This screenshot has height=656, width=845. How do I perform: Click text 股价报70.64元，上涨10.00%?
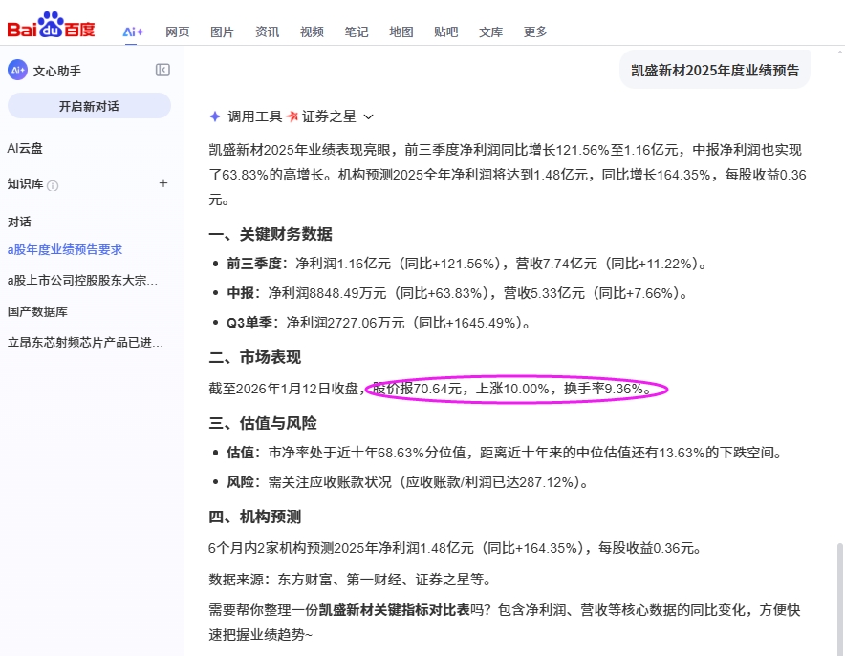click(462, 389)
